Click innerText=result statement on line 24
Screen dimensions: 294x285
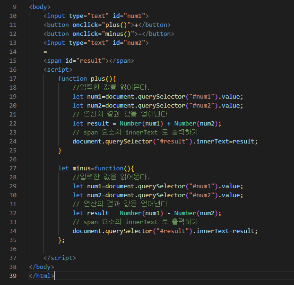coord(165,142)
